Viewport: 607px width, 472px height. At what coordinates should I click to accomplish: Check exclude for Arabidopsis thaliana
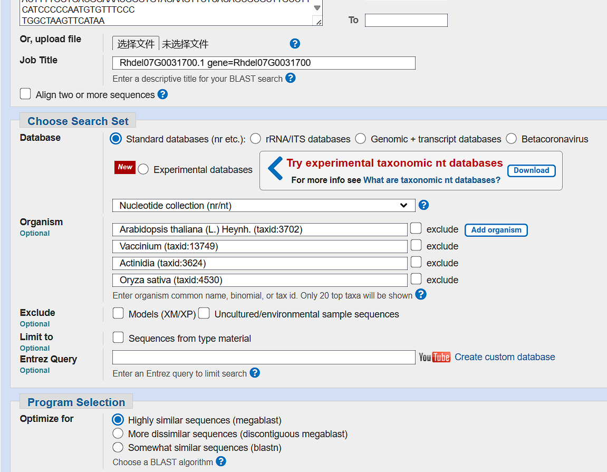coord(416,228)
